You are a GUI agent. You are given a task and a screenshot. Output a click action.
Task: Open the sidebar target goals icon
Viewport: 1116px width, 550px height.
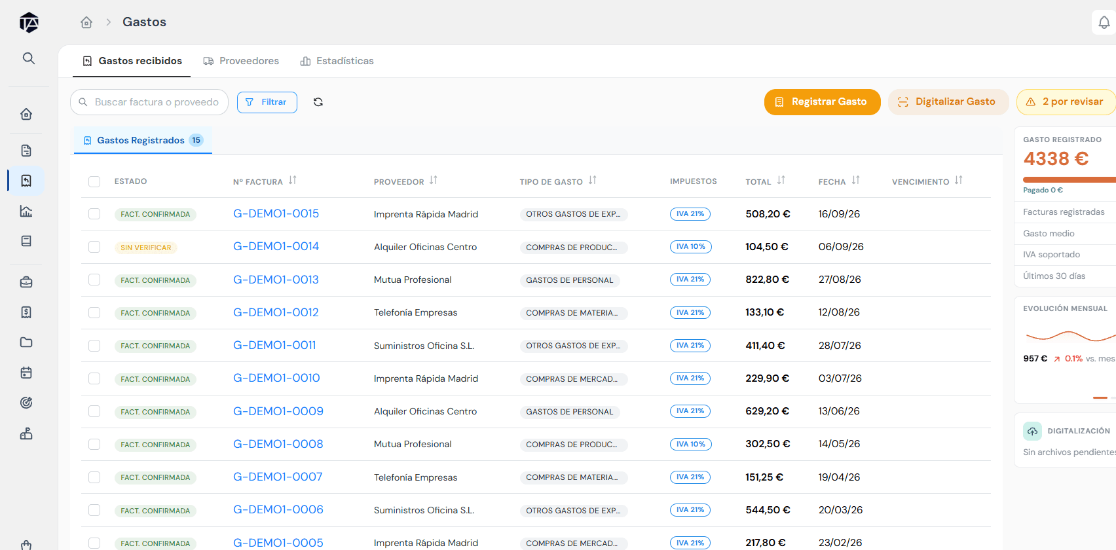pos(26,403)
